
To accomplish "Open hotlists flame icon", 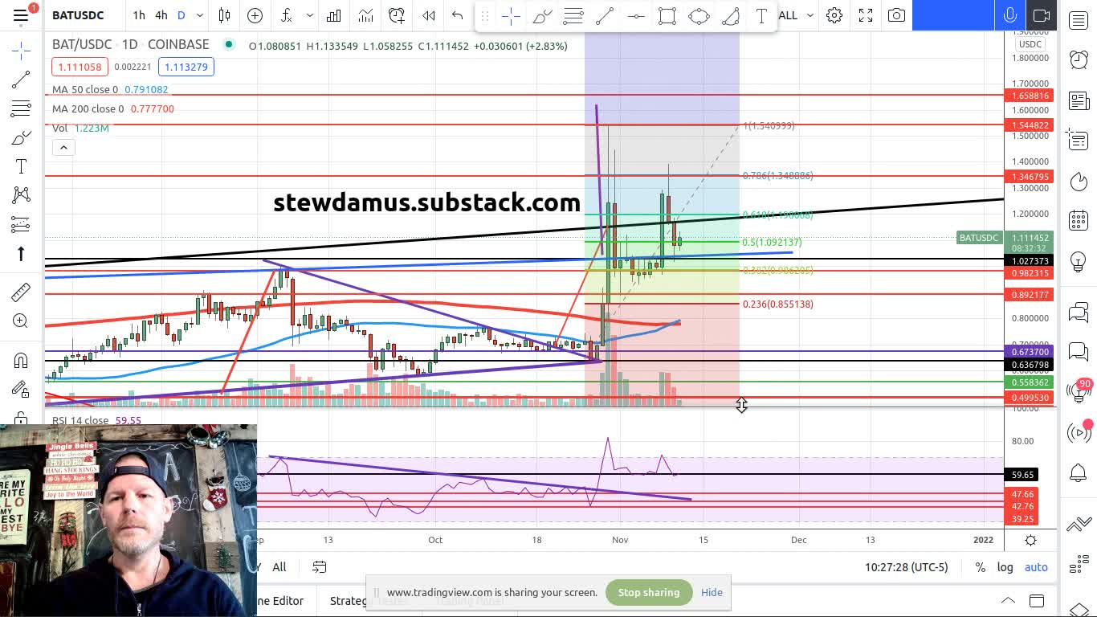I will (x=1079, y=182).
